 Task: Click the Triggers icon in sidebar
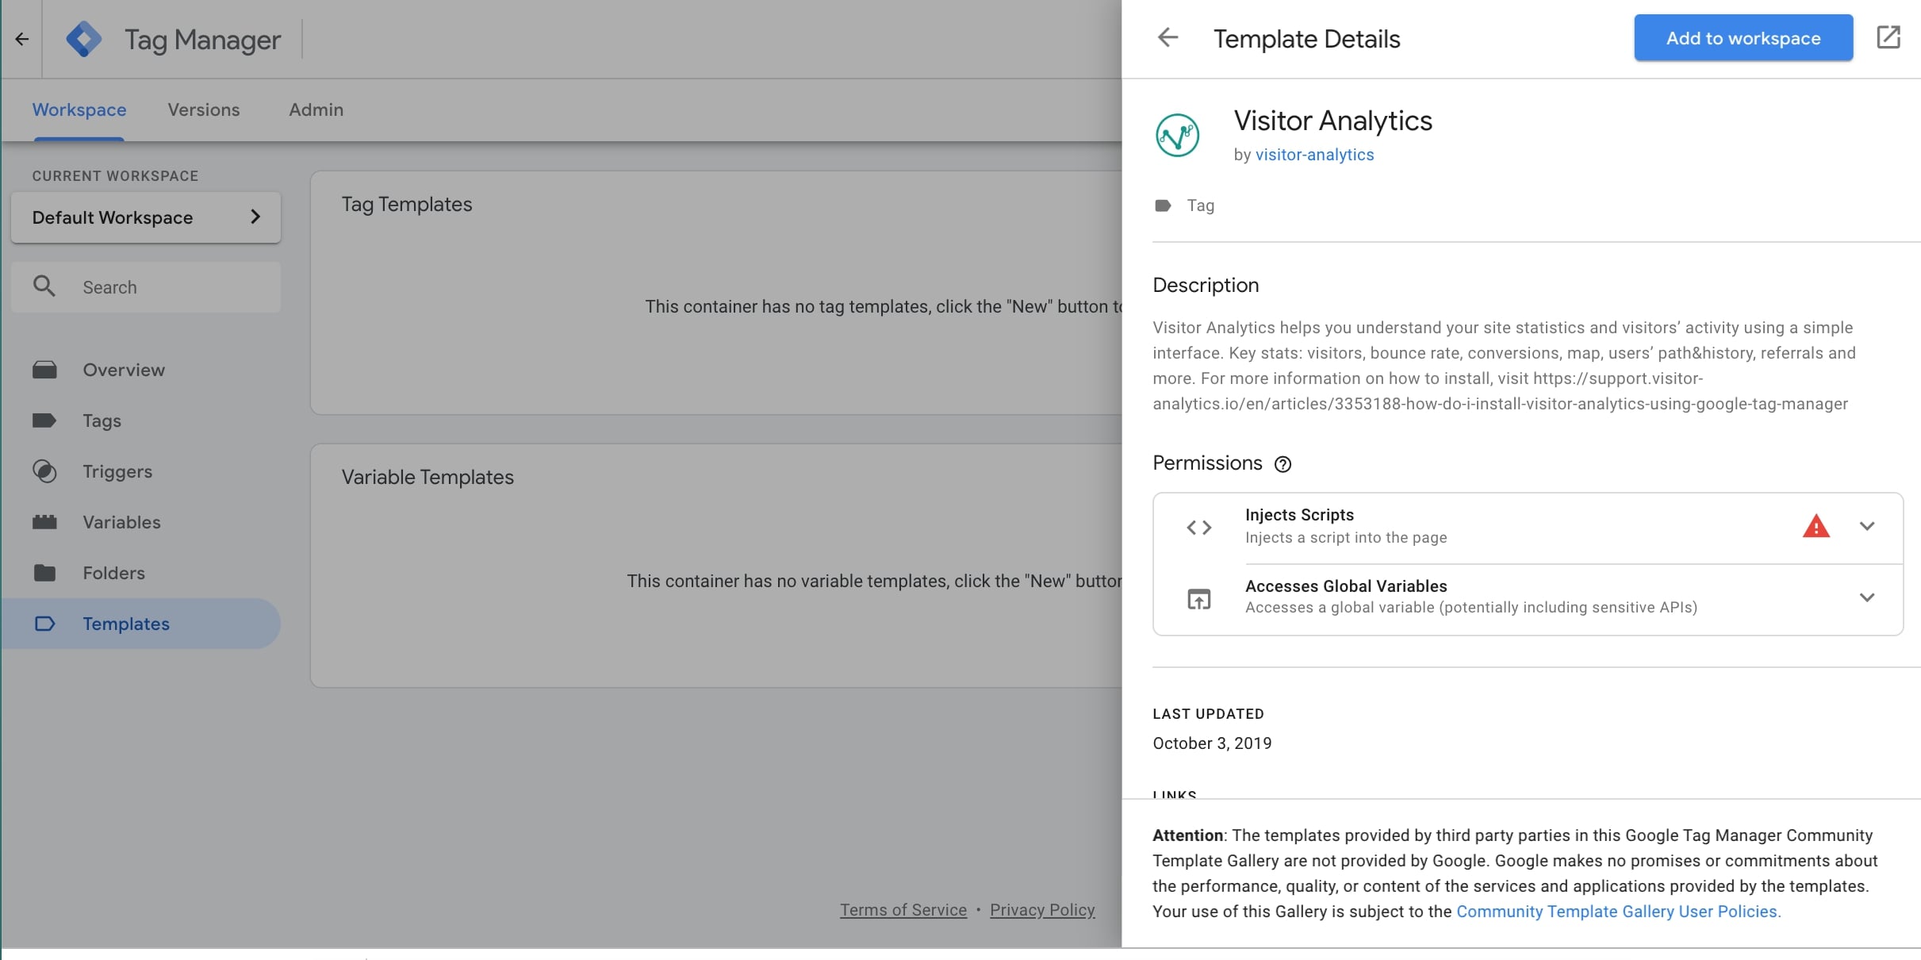(x=45, y=471)
